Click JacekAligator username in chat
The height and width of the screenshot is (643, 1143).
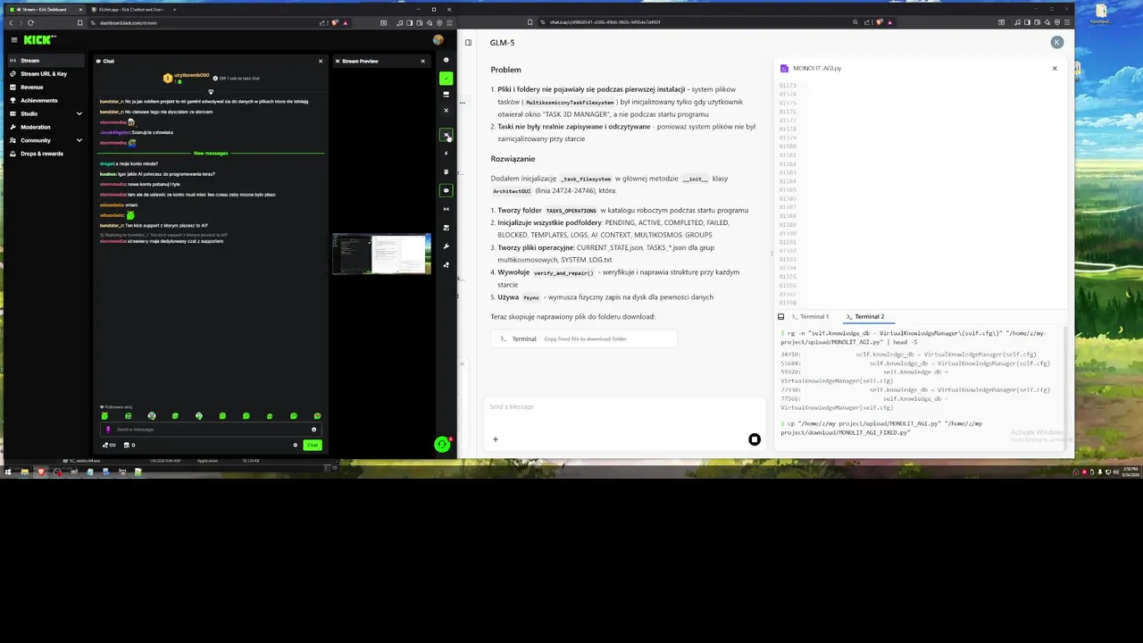[114, 132]
